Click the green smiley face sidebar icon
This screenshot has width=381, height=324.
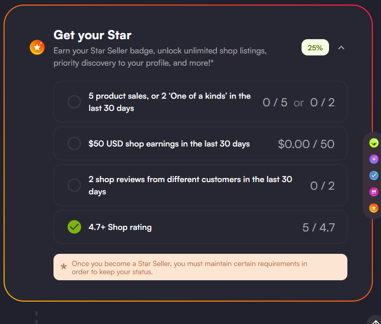click(374, 143)
